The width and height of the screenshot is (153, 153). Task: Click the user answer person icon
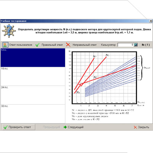[5, 45]
